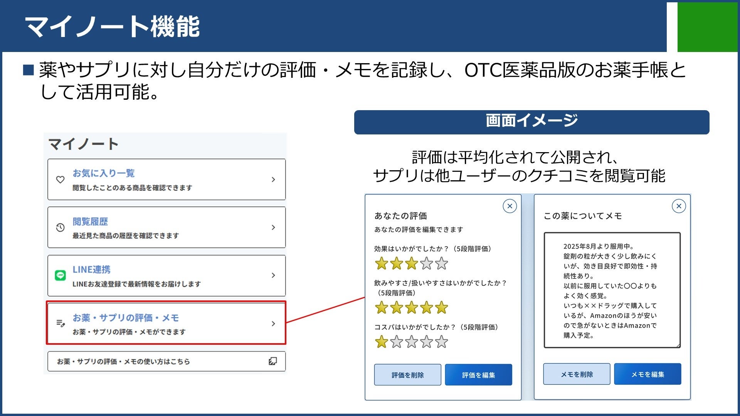Click the green square in header corner
This screenshot has width=740, height=416.
707,27
